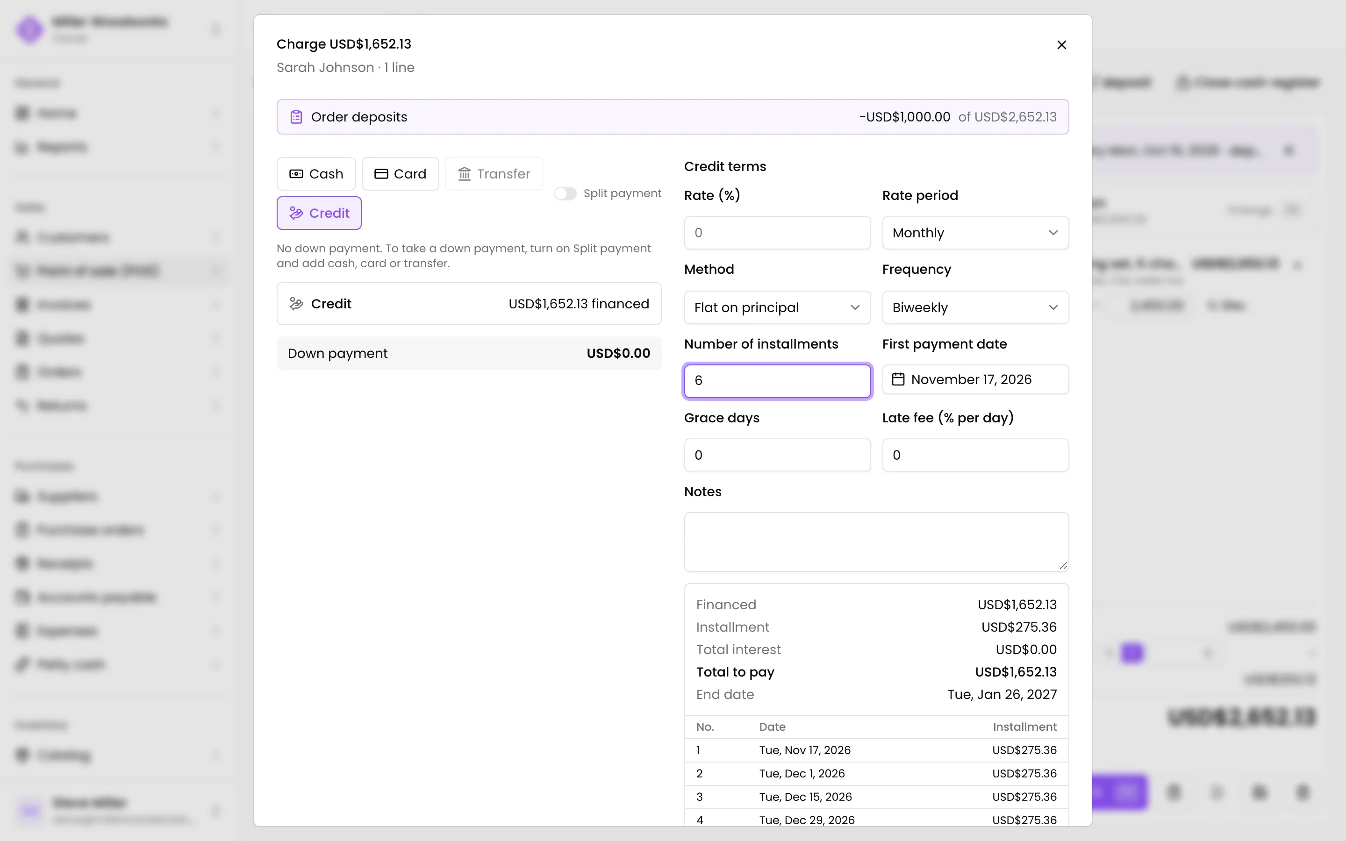Click the Order deposits clipboard icon
This screenshot has height=841, width=1346.
(x=296, y=117)
